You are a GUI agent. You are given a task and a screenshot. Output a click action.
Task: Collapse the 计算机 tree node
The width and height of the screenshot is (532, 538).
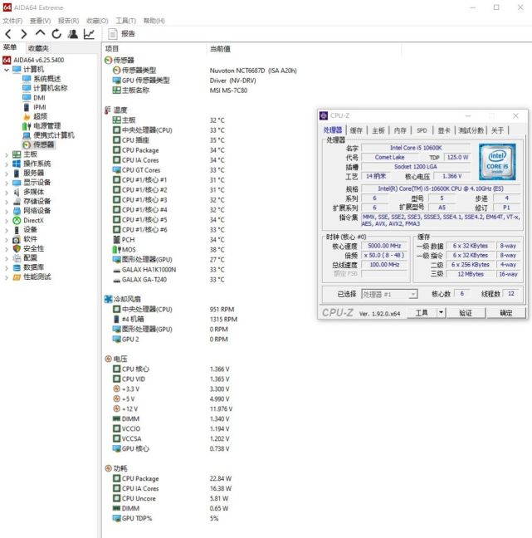tap(7, 70)
